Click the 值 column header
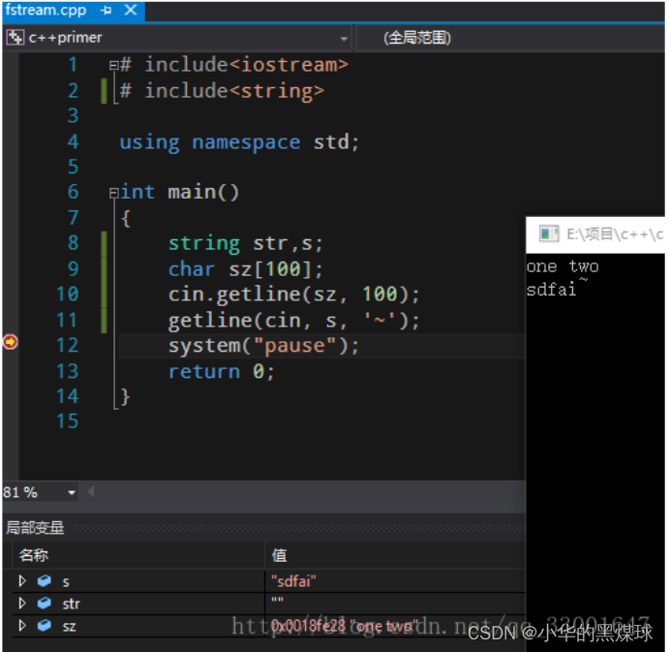The image size is (669, 652). tap(279, 555)
